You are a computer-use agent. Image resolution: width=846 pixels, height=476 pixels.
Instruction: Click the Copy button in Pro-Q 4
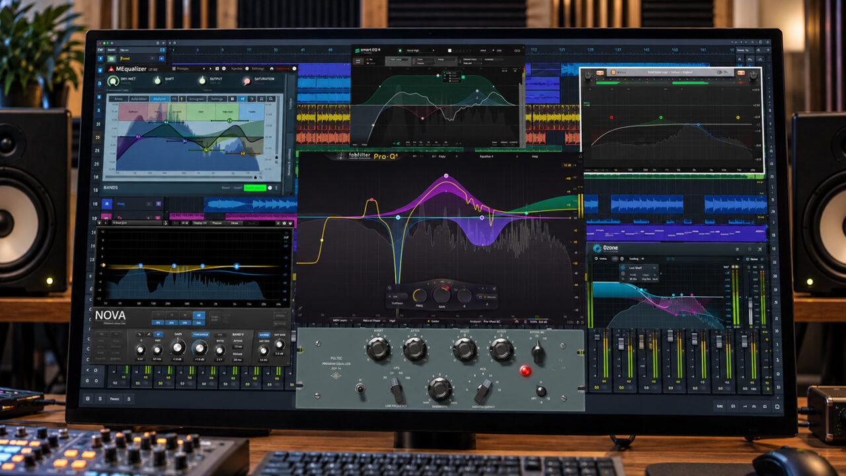(x=442, y=156)
